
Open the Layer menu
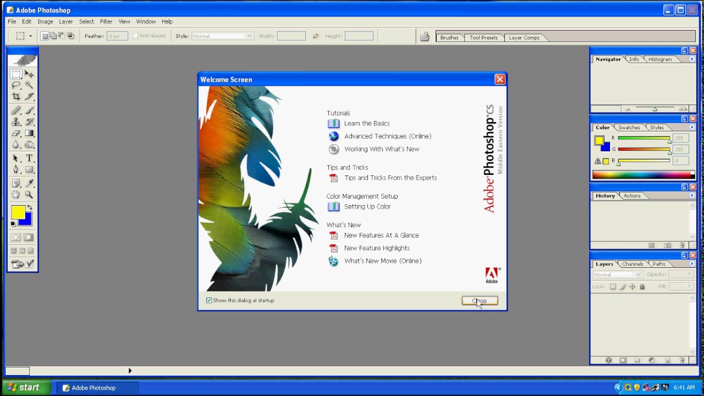[x=65, y=21]
